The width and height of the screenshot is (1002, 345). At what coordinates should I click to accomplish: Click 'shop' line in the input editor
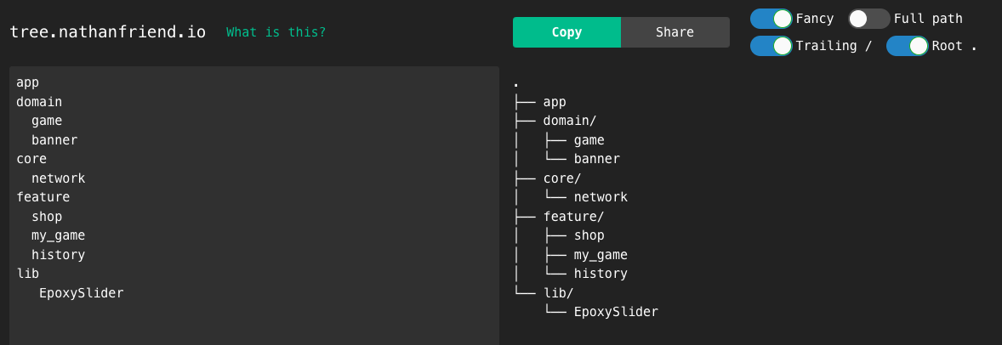pyautogui.click(x=47, y=217)
